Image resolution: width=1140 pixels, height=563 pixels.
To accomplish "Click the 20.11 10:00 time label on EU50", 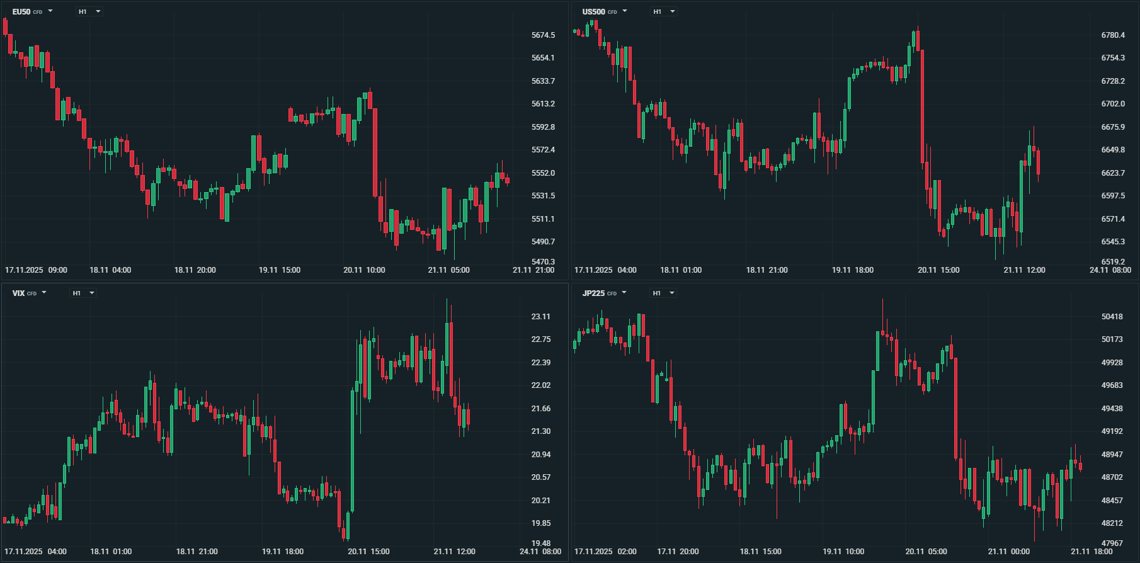I will [364, 270].
